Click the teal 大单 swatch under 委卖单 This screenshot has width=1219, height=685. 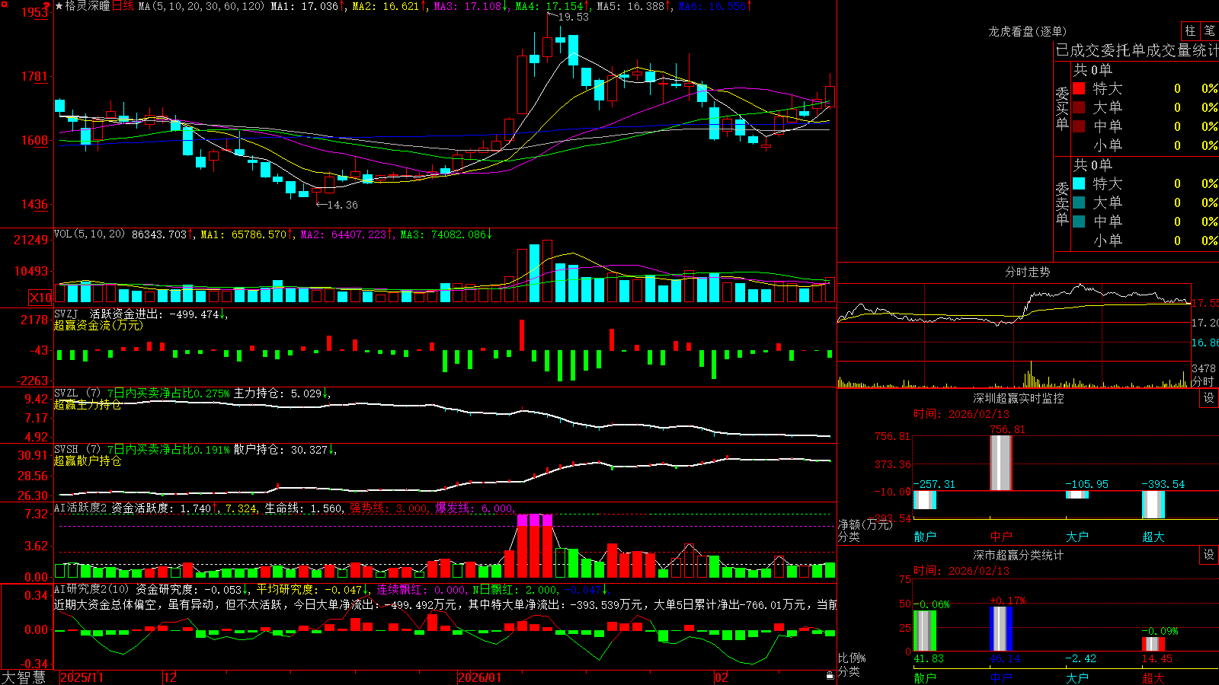pyautogui.click(x=1079, y=202)
